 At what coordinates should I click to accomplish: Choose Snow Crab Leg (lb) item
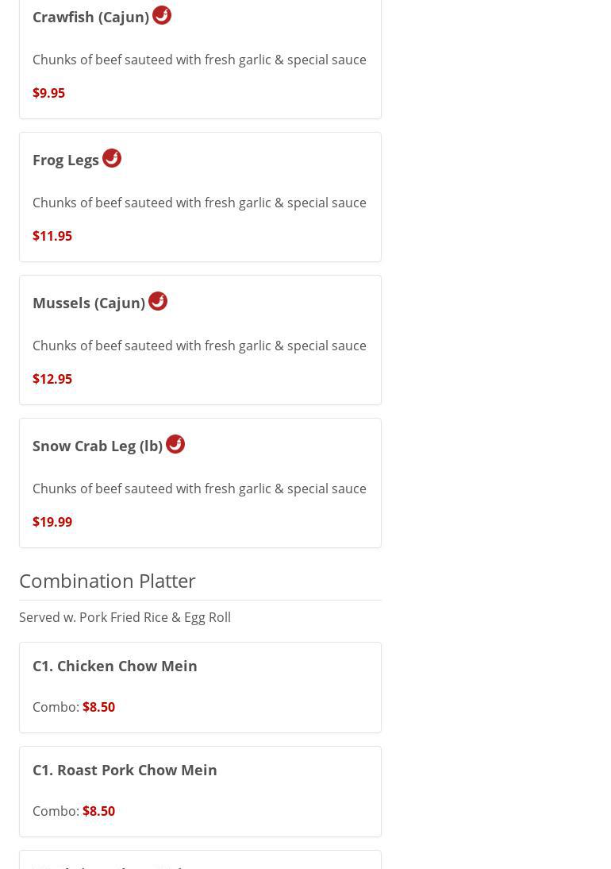(x=98, y=446)
